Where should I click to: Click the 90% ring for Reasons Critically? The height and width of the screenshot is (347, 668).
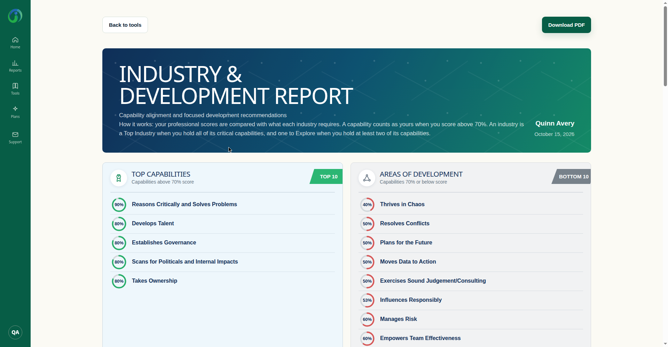click(x=119, y=205)
